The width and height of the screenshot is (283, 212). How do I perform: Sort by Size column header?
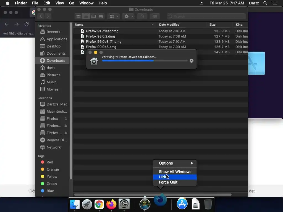tap(219, 25)
